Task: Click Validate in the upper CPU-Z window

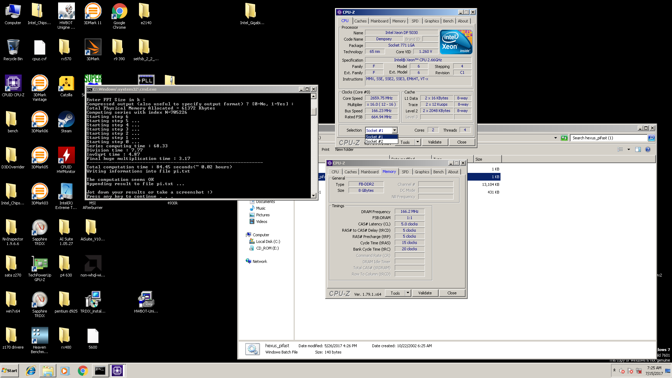Action: tap(435, 142)
